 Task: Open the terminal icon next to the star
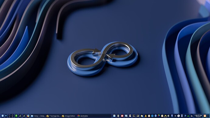pyautogui.click(x=138, y=116)
